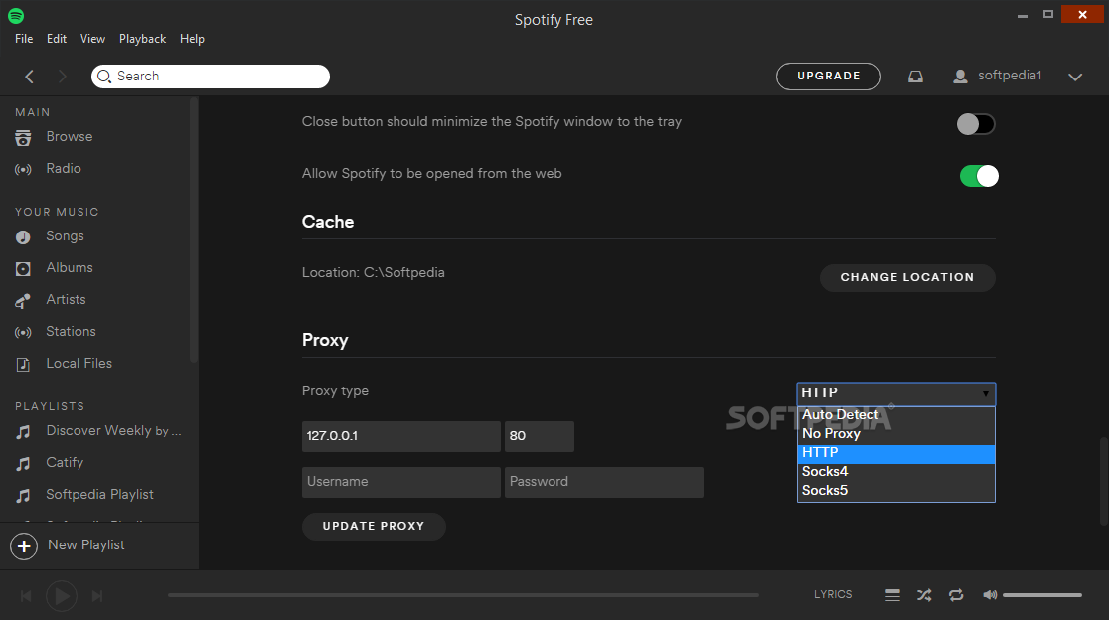1109x620 pixels.
Task: Open the Playback menu
Action: tap(142, 39)
